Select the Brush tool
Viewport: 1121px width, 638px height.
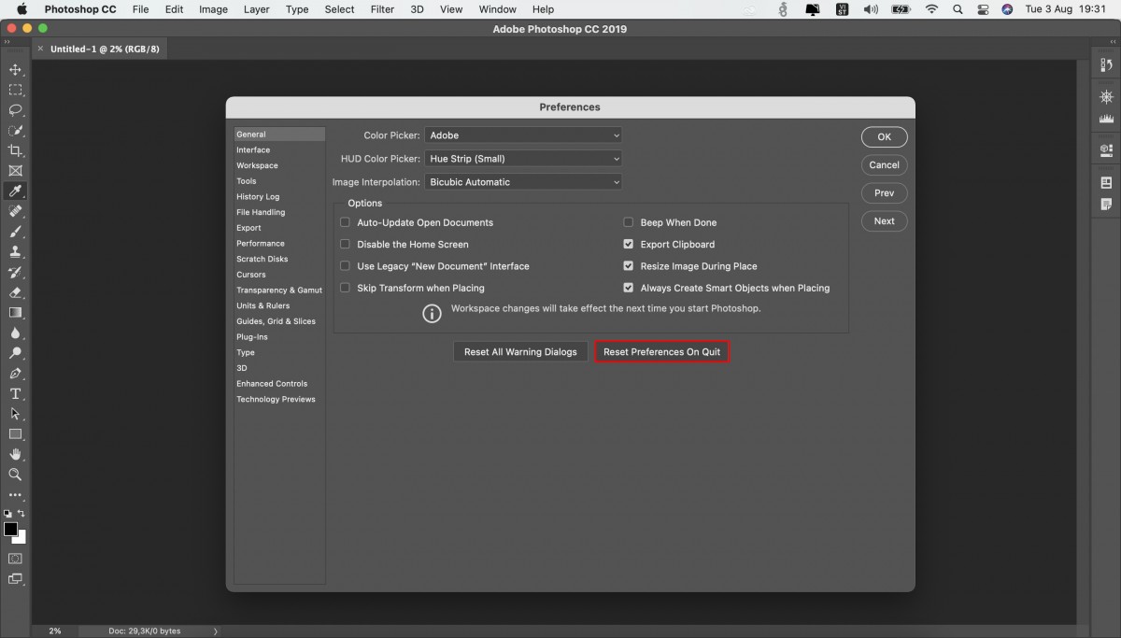(x=15, y=232)
